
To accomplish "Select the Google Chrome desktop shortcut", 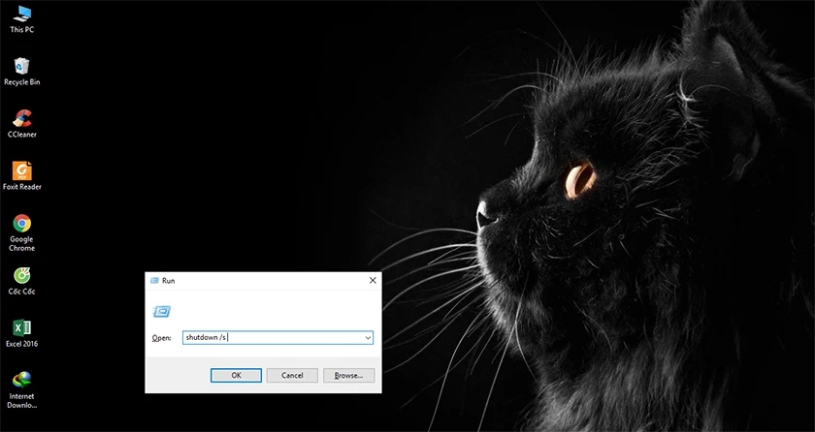I will pos(21,232).
